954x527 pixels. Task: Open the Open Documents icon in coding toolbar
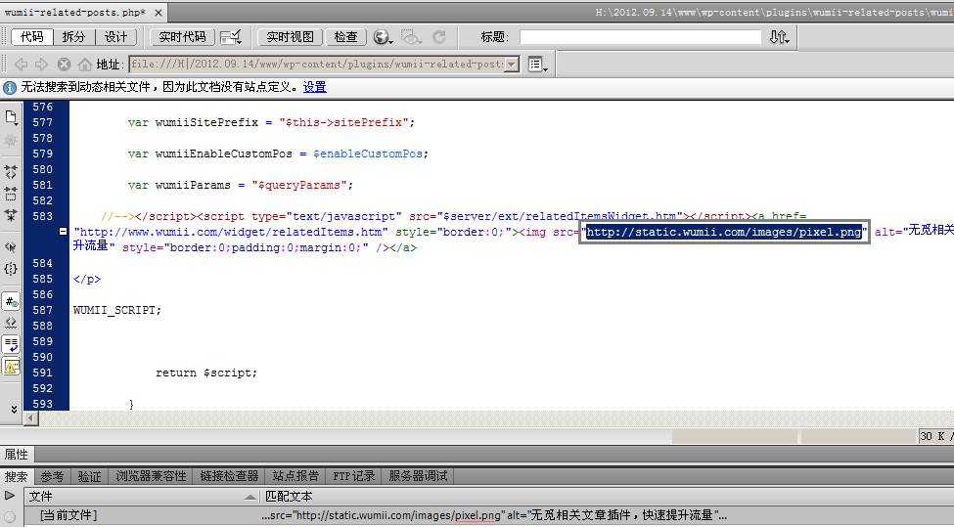click(11, 116)
